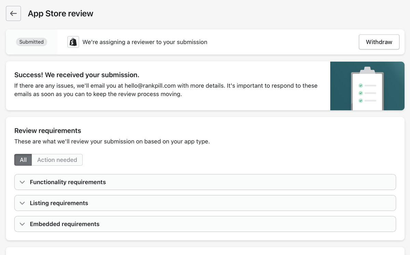Click the assigning a reviewer status message
The height and width of the screenshot is (255, 410).
145,42
